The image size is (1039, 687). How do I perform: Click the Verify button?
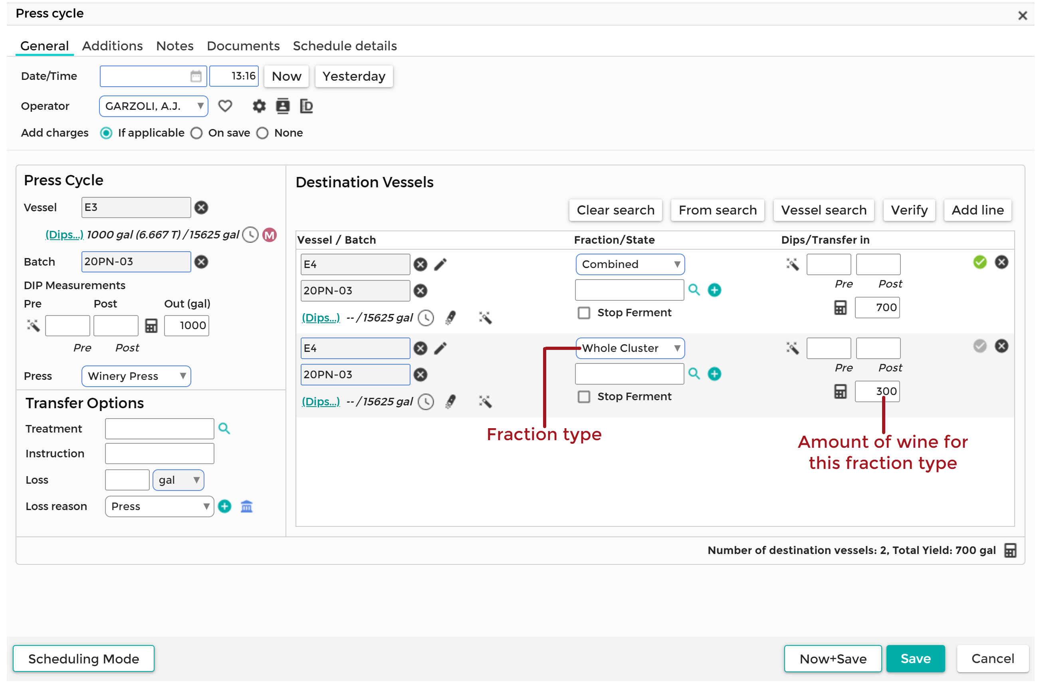pyautogui.click(x=909, y=210)
